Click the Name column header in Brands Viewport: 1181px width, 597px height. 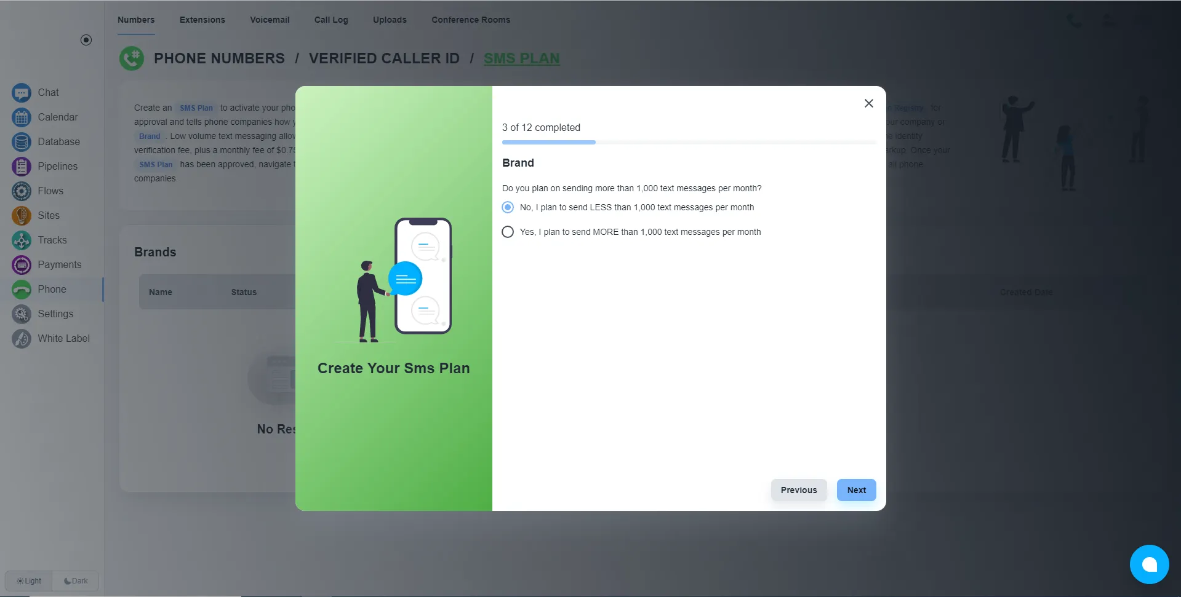coord(161,292)
